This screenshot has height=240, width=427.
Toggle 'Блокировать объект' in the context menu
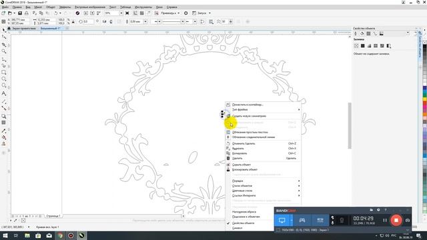click(245, 169)
